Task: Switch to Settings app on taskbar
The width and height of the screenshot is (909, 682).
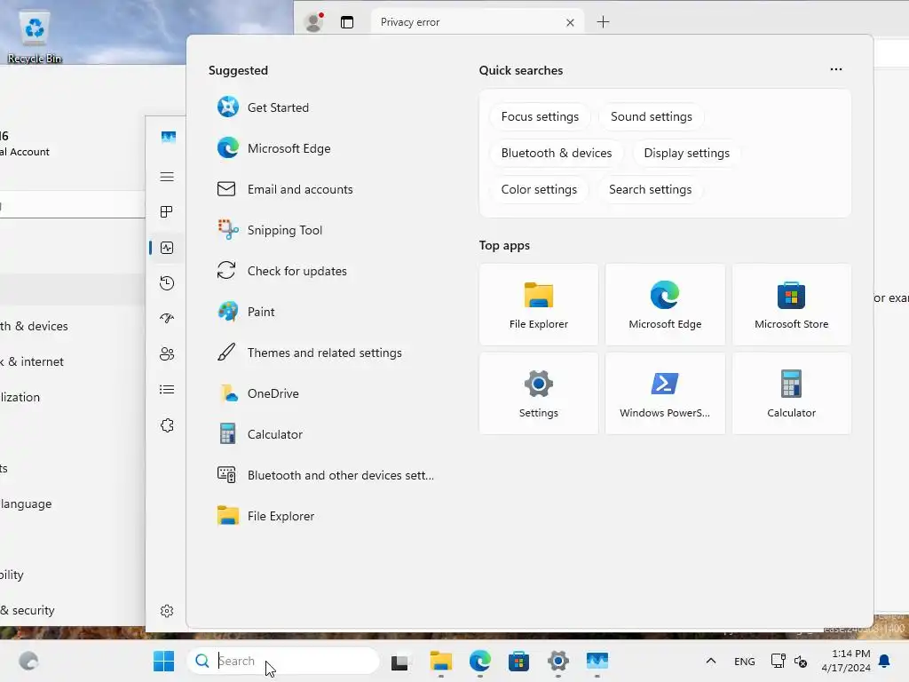Action: point(557,661)
